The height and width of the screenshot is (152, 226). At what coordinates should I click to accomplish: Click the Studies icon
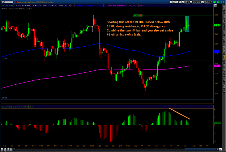point(202,2)
